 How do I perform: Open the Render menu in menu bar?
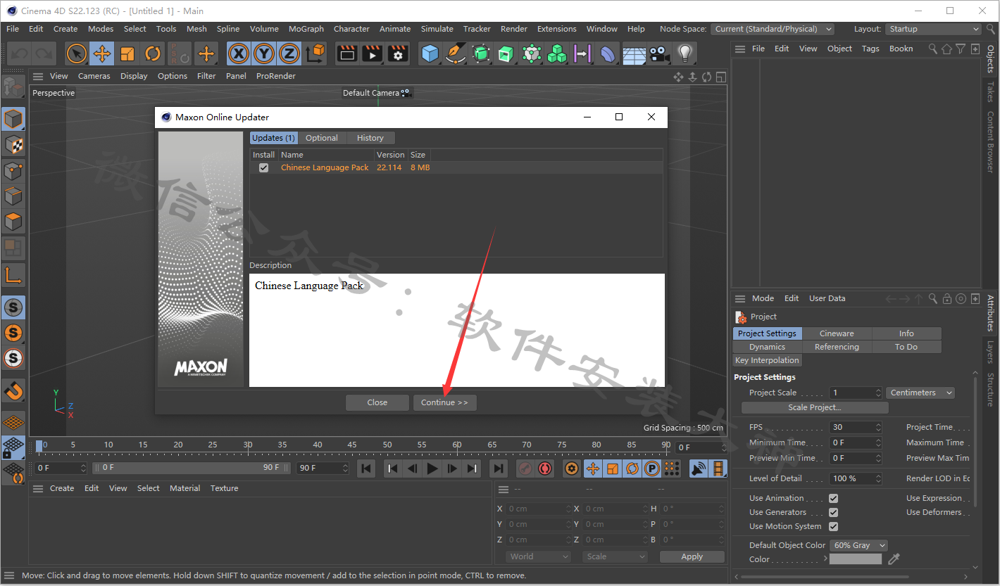coord(514,29)
